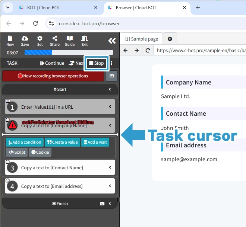Open the three-dot task options menu

tap(111, 63)
